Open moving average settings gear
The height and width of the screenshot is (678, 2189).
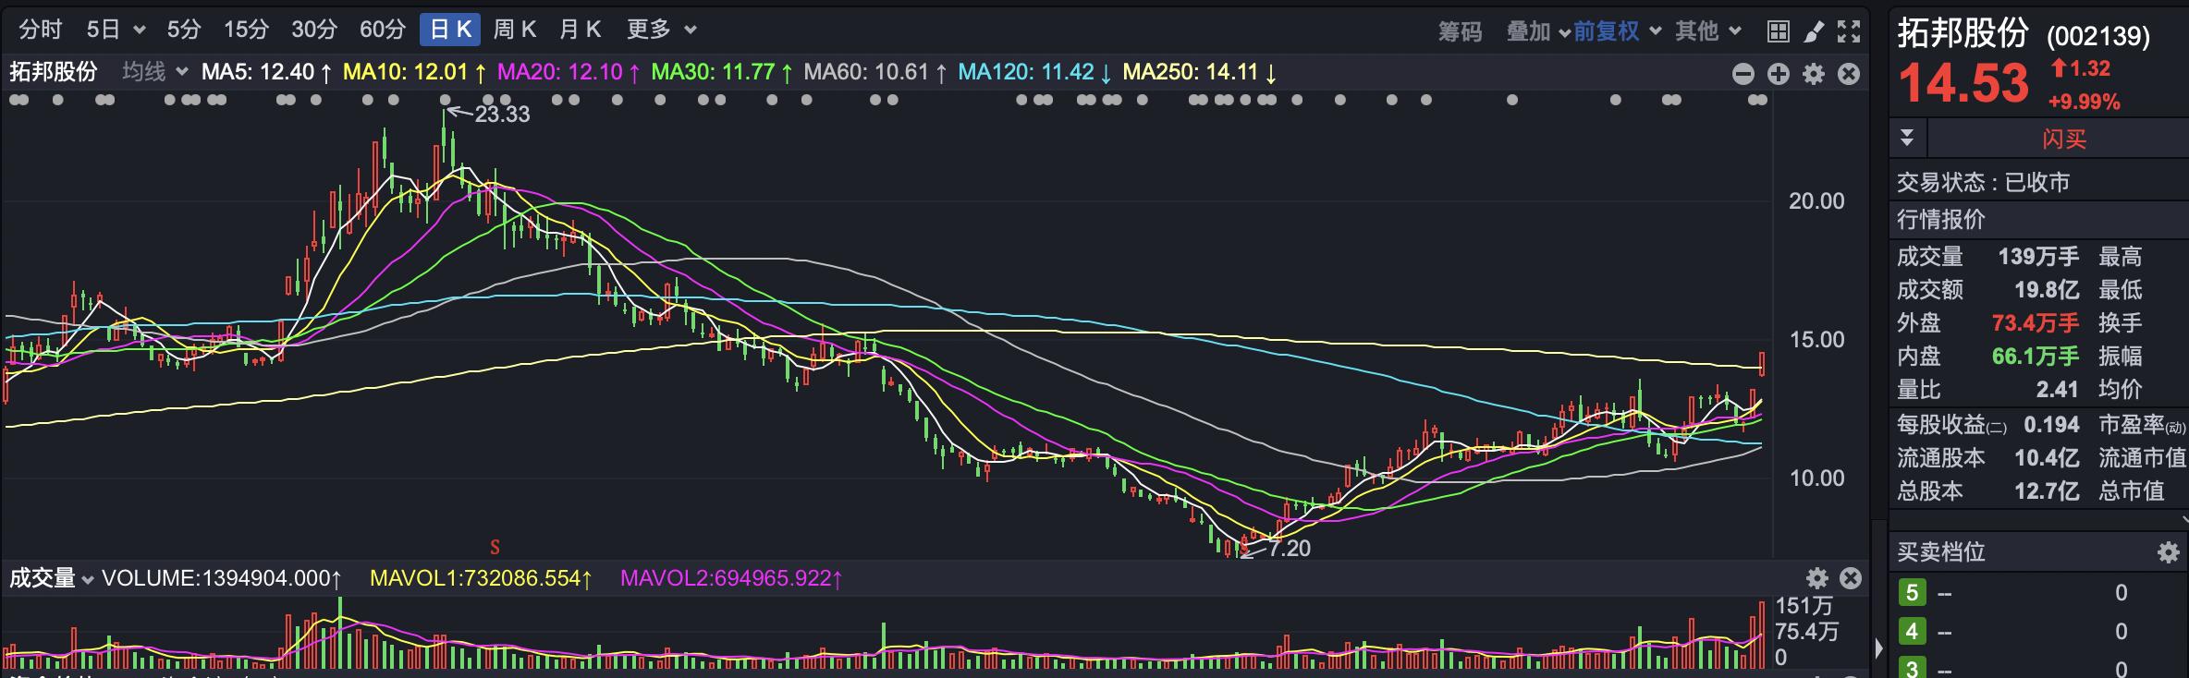pos(1814,74)
